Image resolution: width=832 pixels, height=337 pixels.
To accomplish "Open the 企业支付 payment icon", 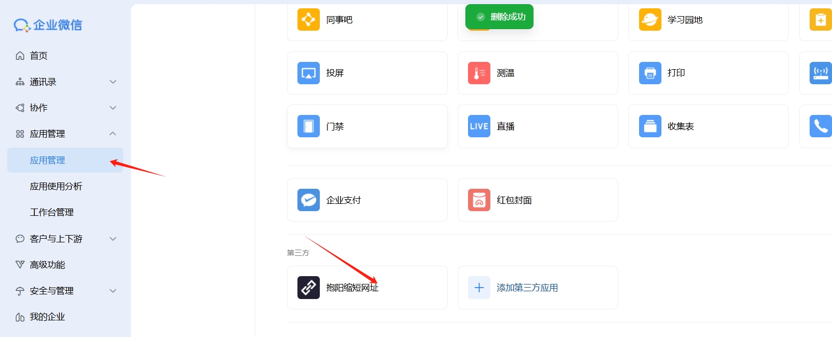I will [308, 200].
